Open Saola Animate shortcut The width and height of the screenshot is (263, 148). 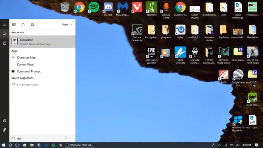point(180,55)
